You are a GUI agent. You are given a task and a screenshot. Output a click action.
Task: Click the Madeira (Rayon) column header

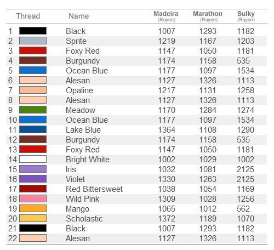(x=166, y=16)
